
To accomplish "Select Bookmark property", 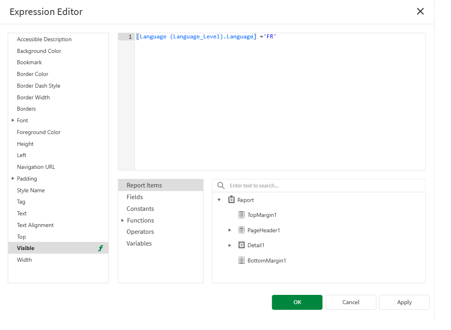I will click(30, 62).
